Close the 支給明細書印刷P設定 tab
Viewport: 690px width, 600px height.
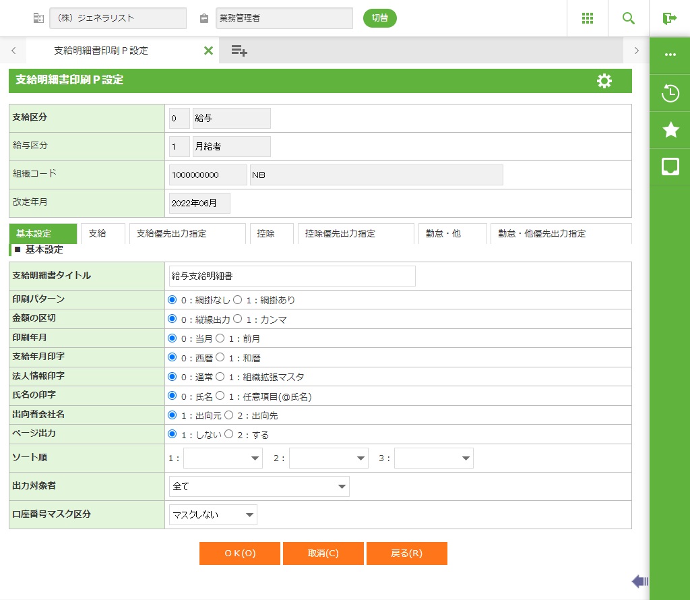[x=208, y=51]
